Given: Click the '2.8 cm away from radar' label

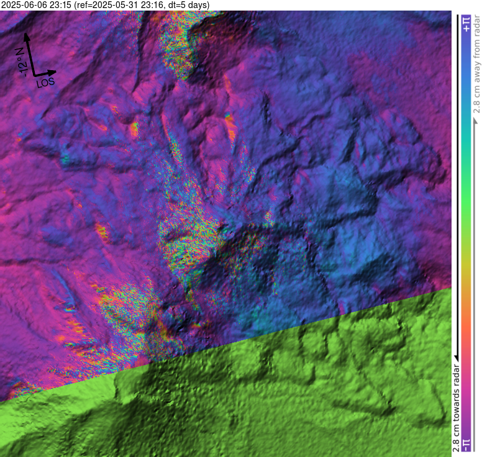Looking at the screenshot, I should (476, 64).
